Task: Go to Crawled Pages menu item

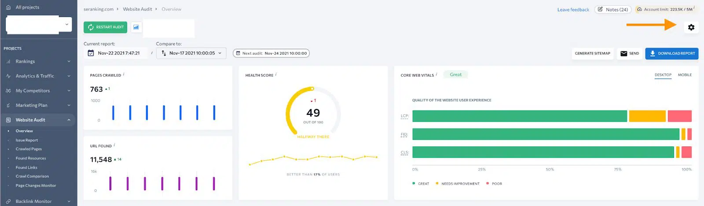Action: coord(29,149)
